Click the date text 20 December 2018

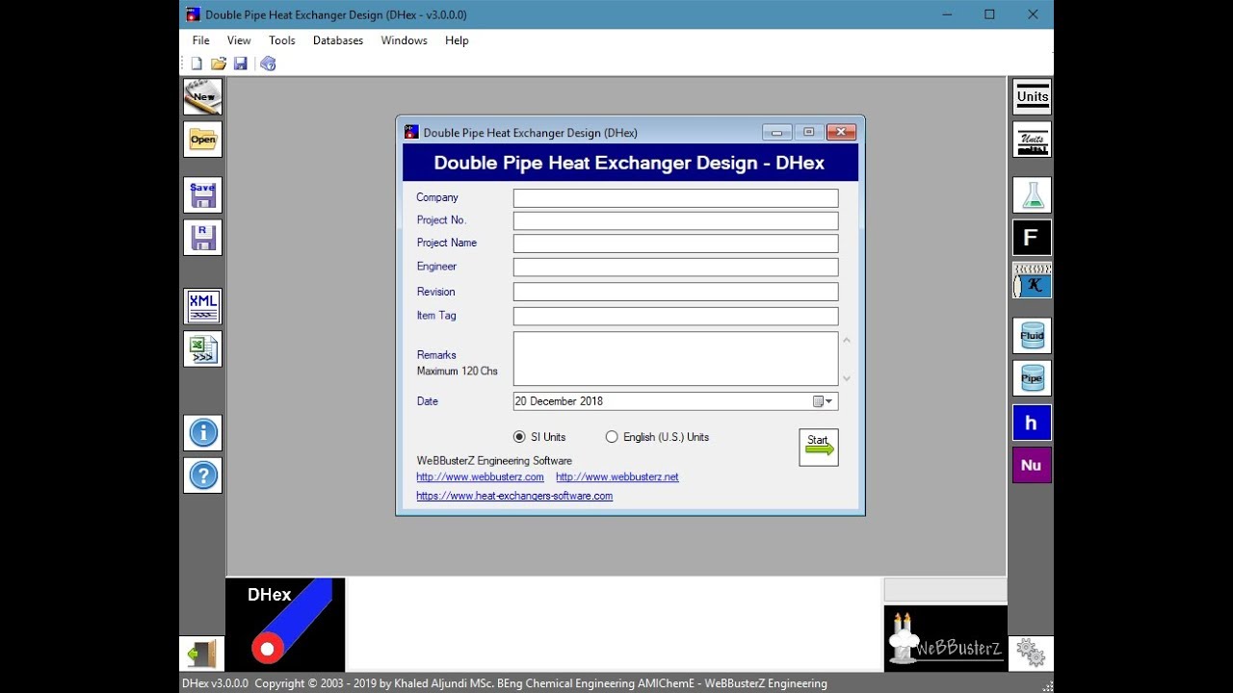click(x=559, y=401)
